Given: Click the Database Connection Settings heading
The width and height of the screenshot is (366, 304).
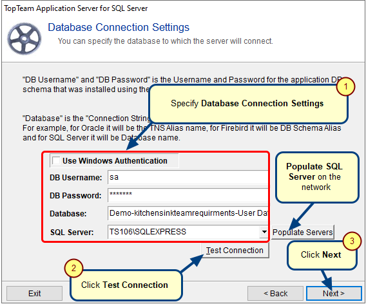Looking at the screenshot, I should 119,27.
